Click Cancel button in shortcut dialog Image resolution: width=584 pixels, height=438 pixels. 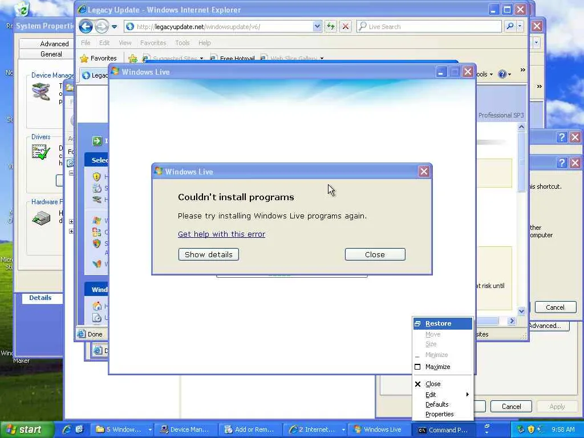click(555, 307)
